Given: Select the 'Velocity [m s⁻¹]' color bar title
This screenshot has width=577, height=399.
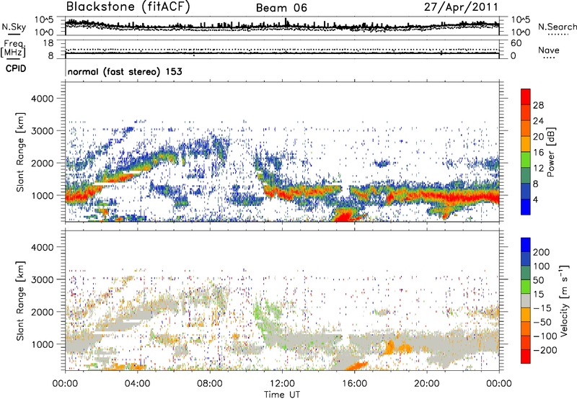Looking at the screenshot, I should coord(565,300).
